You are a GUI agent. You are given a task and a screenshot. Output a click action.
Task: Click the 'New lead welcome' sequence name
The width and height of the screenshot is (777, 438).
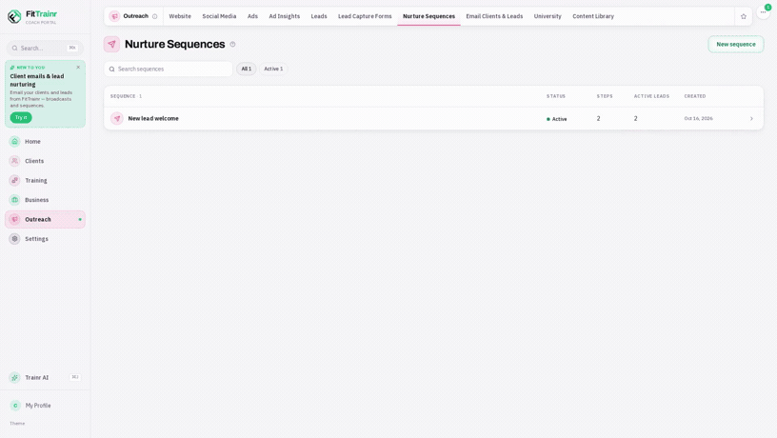(x=153, y=119)
